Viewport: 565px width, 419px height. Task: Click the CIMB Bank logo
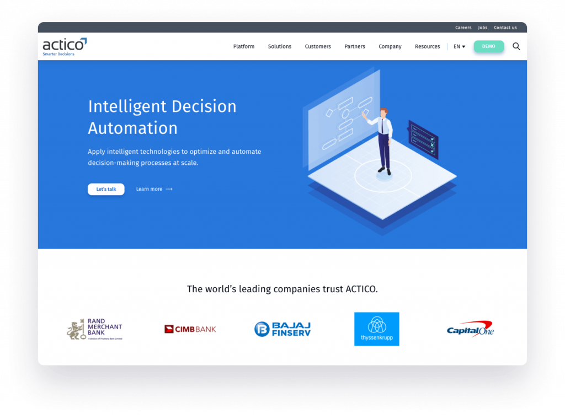click(x=190, y=329)
